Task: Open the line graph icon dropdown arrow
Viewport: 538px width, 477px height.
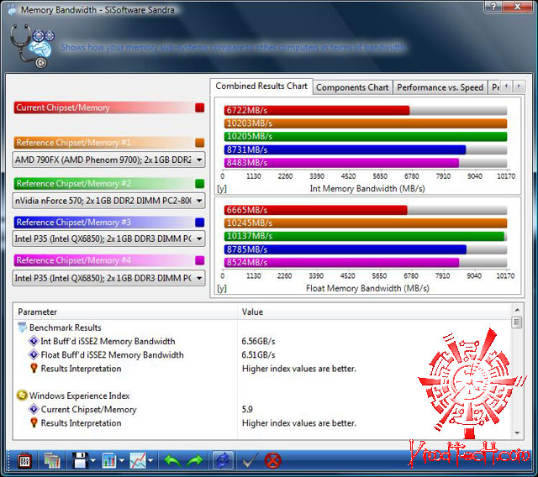Action: (150, 461)
